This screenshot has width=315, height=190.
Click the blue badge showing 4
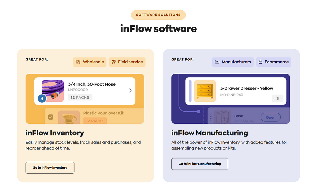(x=42, y=98)
